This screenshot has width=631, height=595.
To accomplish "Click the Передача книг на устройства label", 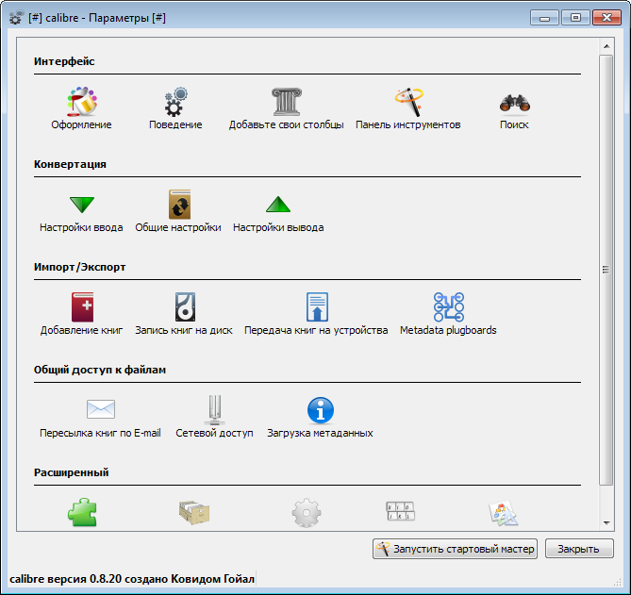I will click(316, 330).
